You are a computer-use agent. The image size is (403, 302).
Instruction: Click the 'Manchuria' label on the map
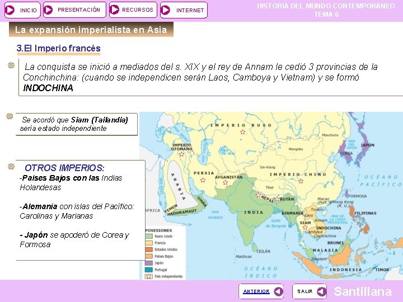[330, 135]
